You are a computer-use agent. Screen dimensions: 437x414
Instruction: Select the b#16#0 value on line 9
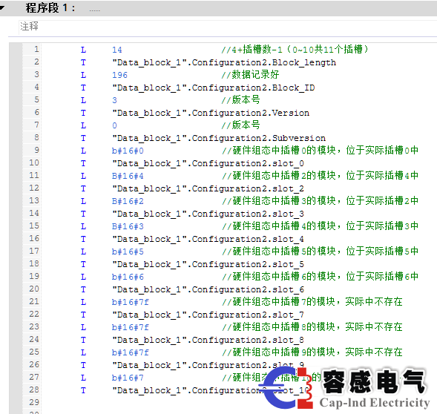point(128,151)
